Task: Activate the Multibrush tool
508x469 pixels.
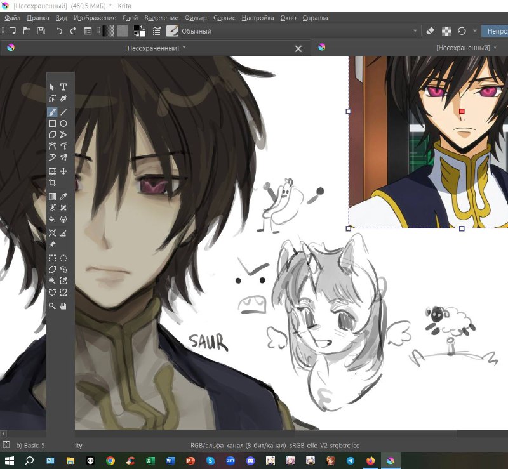Action: (x=63, y=157)
